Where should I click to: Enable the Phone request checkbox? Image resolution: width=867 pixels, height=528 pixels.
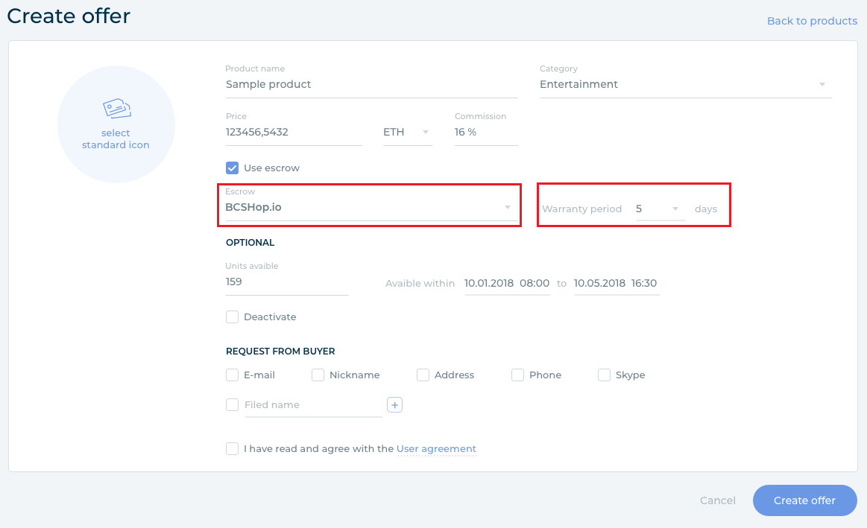click(518, 375)
